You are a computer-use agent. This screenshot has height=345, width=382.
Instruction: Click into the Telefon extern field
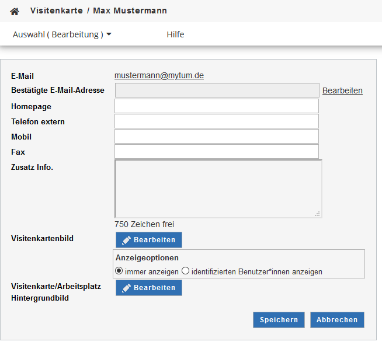(217, 121)
